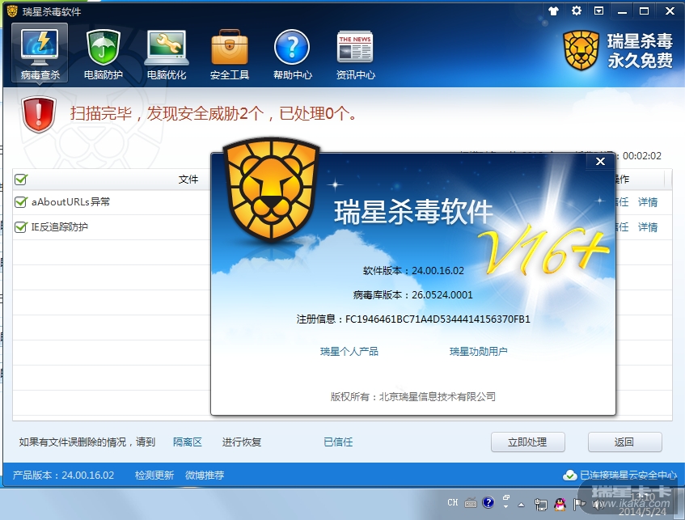Viewport: 685px width, 520px height.
Task: Click the 软件版本：24.00.16.02 text
Action: coord(413,270)
